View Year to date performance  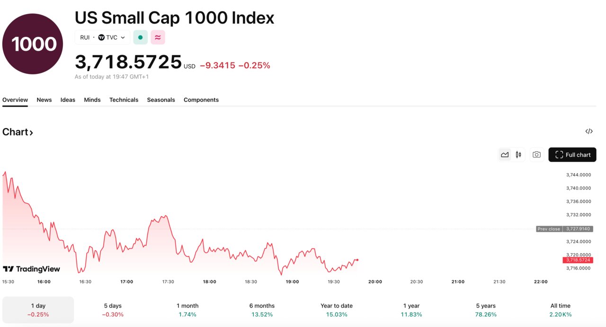pos(336,309)
